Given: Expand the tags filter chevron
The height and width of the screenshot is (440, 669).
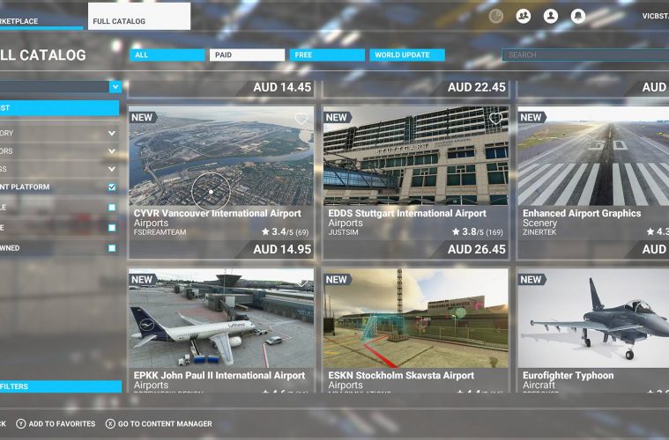Looking at the screenshot, I should coord(112,169).
